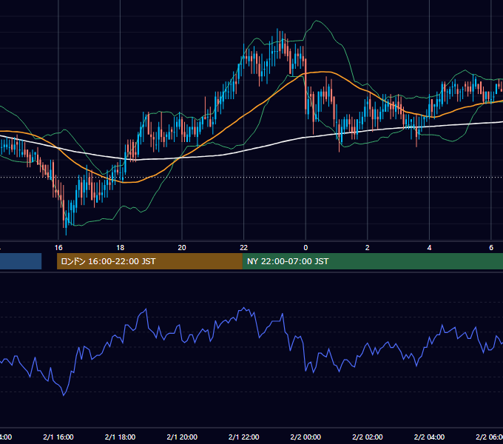Click the 2/1 16:00 label on indicator axis
This screenshot has height=444, width=503.
click(58, 437)
